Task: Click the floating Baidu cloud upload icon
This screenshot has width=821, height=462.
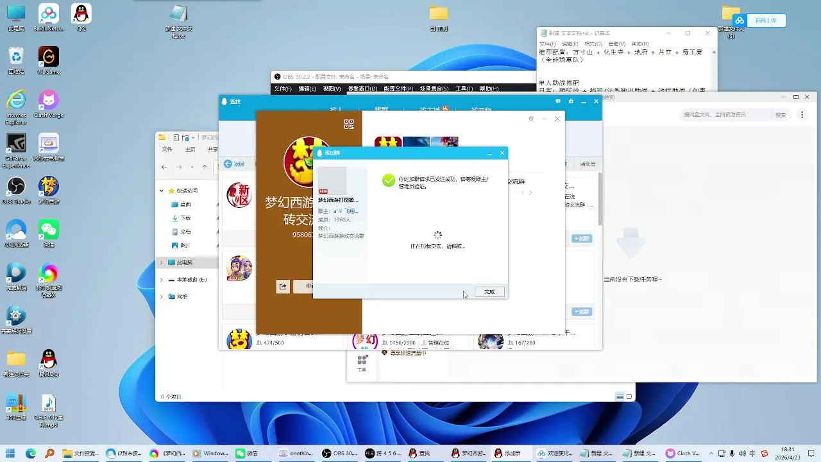Action: [740, 21]
